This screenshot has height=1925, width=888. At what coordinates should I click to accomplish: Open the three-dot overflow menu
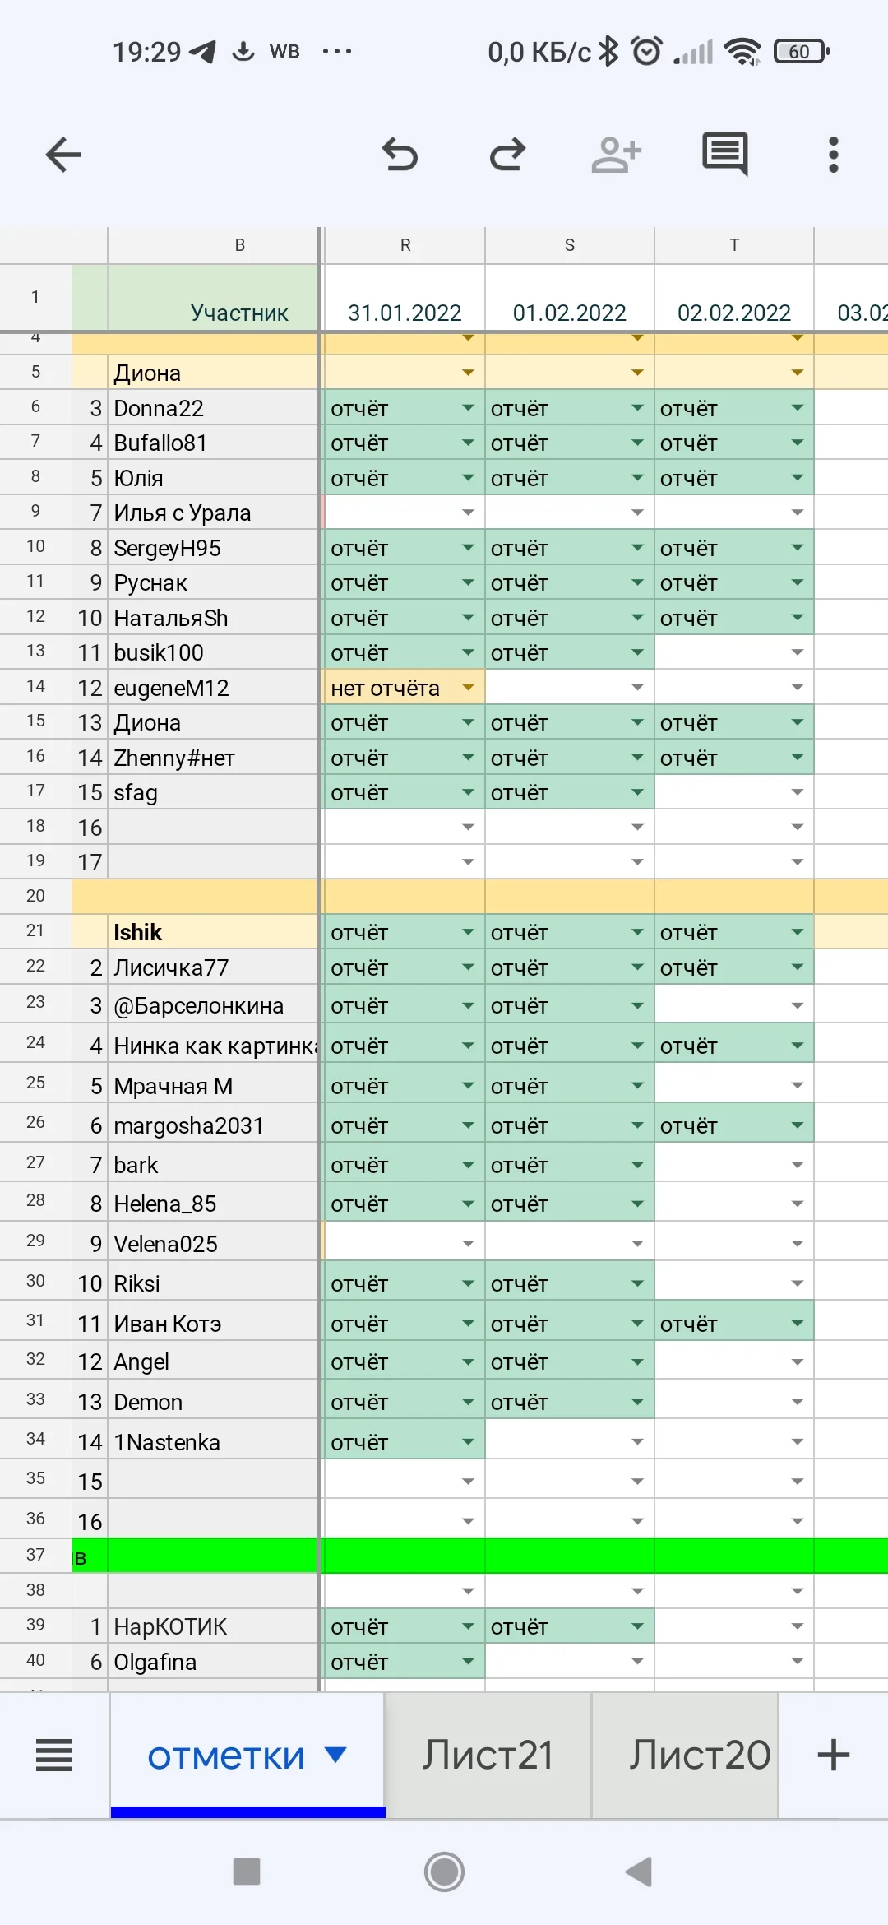[x=832, y=154]
